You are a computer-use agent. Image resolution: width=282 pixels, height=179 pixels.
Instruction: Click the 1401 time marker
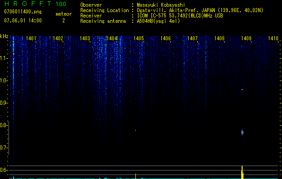[31, 38]
